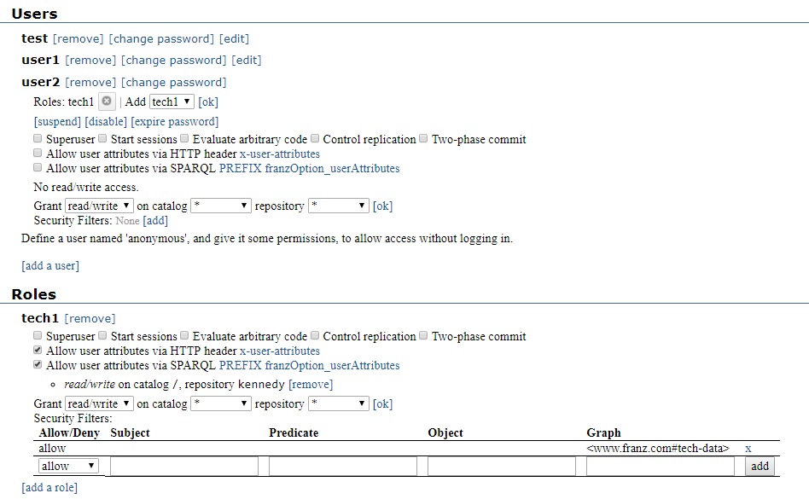This screenshot has width=809, height=499.
Task: Open the catalog dropdown in user2's grant row
Action: point(221,205)
